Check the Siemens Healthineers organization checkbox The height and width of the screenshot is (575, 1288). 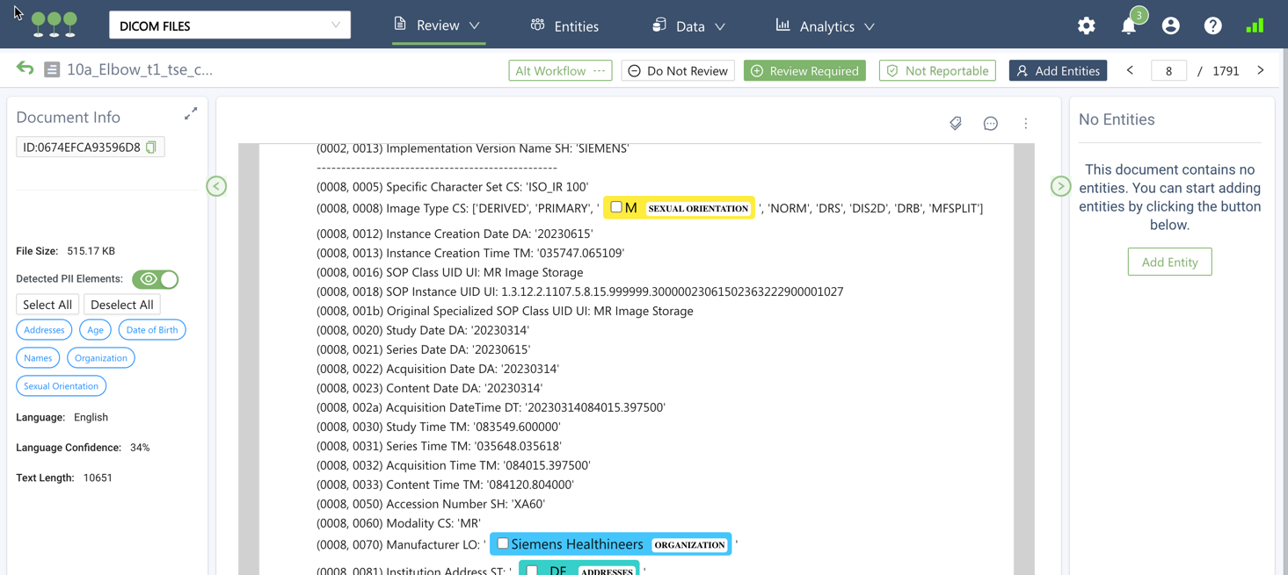pyautogui.click(x=503, y=544)
